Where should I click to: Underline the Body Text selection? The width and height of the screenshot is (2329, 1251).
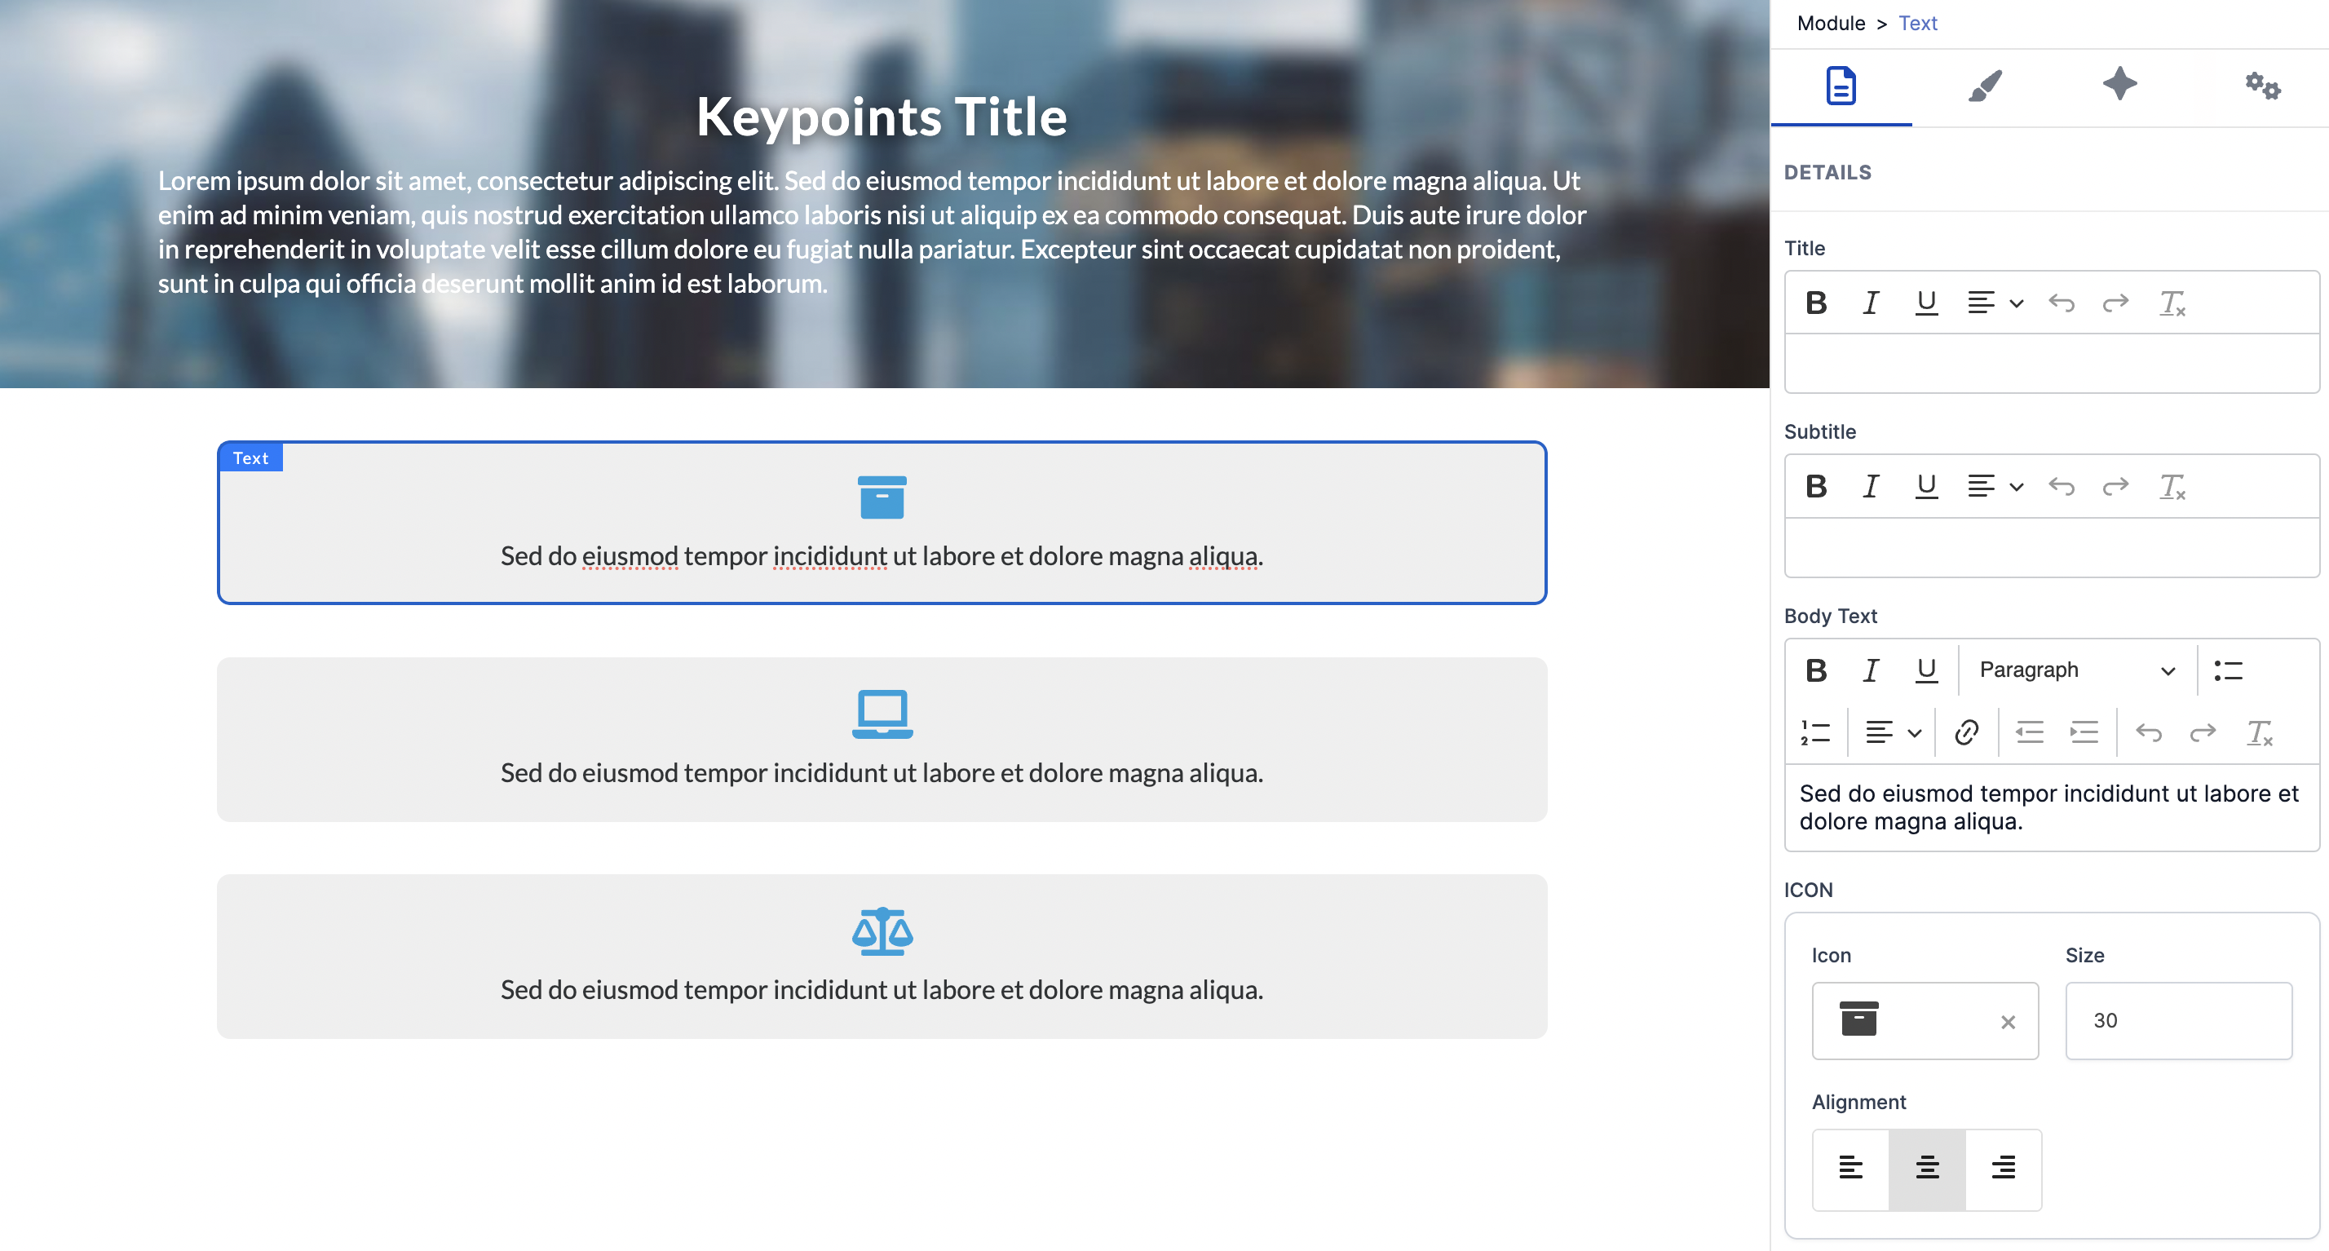click(x=1926, y=670)
